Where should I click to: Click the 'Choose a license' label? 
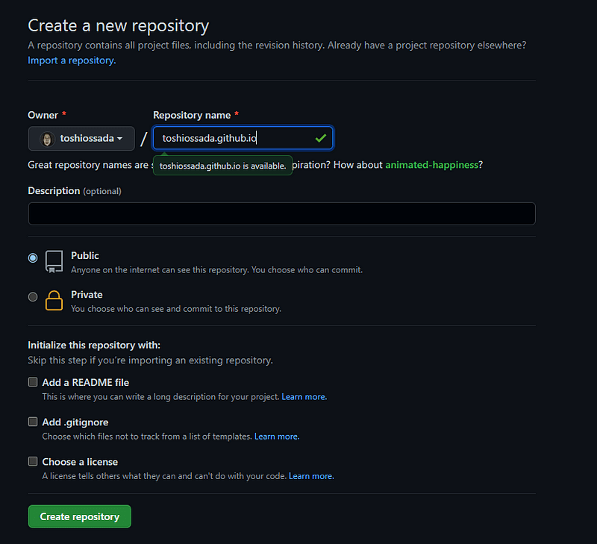[80, 462]
